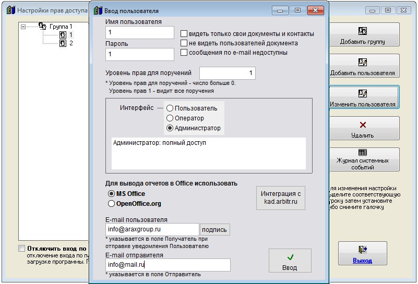
Task: Click the E-mail пользователя field
Action: tap(152, 229)
